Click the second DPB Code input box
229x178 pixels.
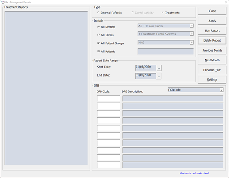(x=109, y=106)
